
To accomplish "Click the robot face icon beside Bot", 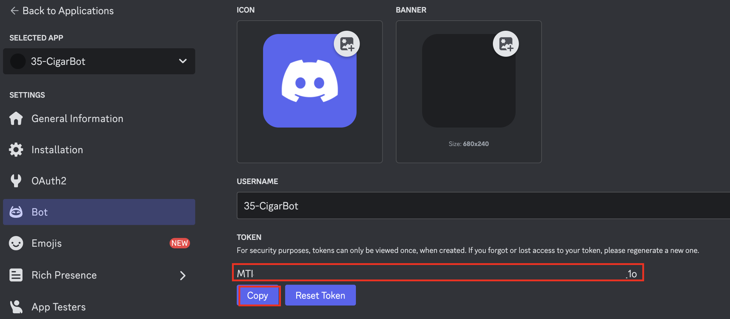I will coord(16,212).
